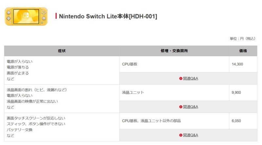Screen dimensions: 262x145
Task: Click the Nintendo Switch Lite本体[HDH-001] heading
Action: (108, 16)
